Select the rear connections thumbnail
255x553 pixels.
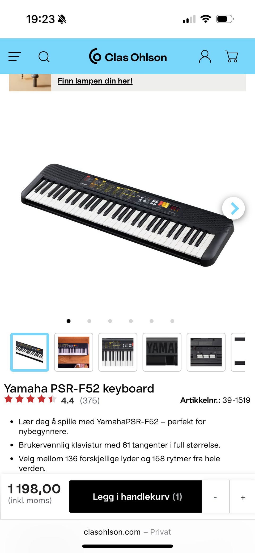pyautogui.click(x=206, y=352)
